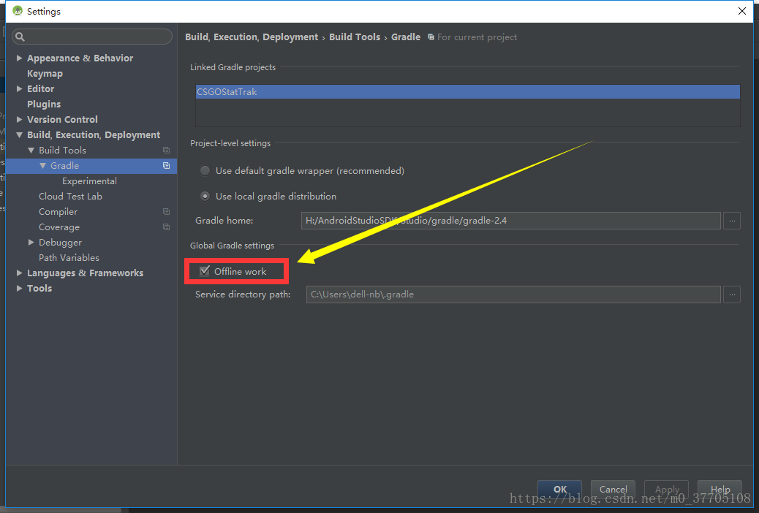Expand the Version Control section arrow
Image resolution: width=759 pixels, height=513 pixels.
pyautogui.click(x=19, y=120)
